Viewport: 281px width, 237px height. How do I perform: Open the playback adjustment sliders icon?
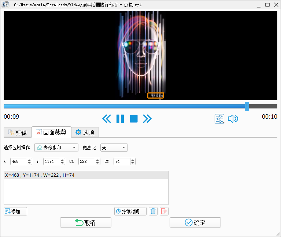219,119
